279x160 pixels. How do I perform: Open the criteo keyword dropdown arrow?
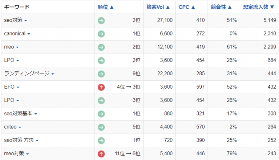[20, 127]
